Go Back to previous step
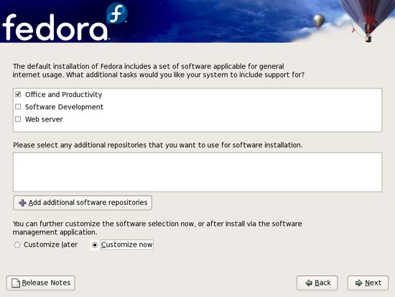This screenshot has height=297, width=395. tap(317, 283)
